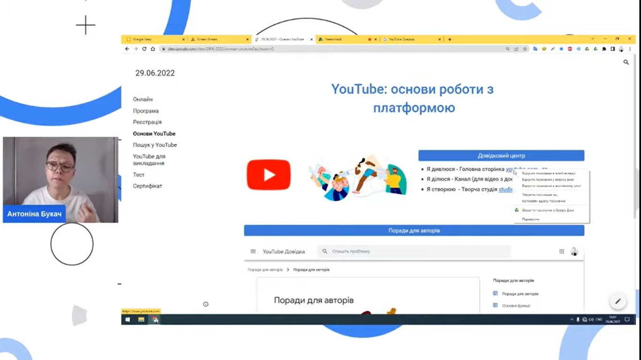Click the tab search chevron in Chrome
This screenshot has width=641, height=360.
pos(593,38)
